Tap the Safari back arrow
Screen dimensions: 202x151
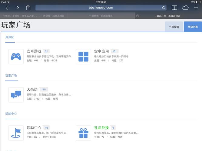7,8
